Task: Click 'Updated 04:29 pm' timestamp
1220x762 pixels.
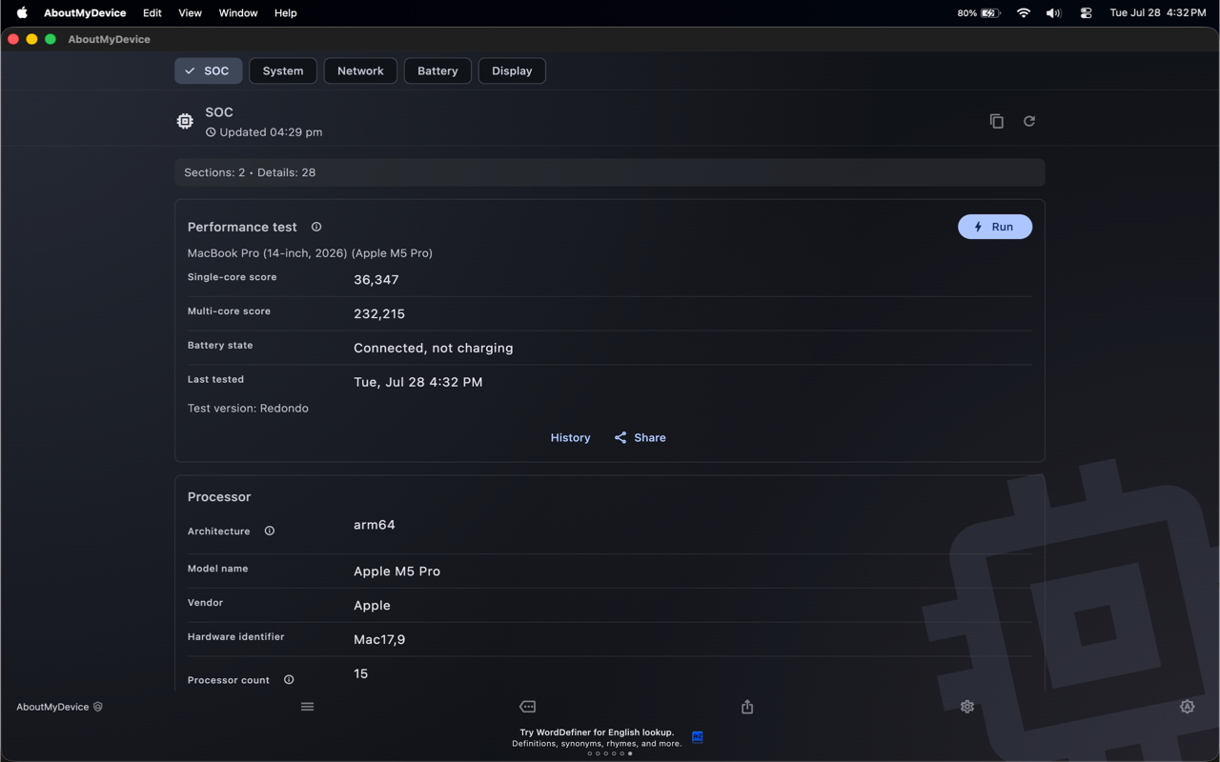Action: click(271, 132)
